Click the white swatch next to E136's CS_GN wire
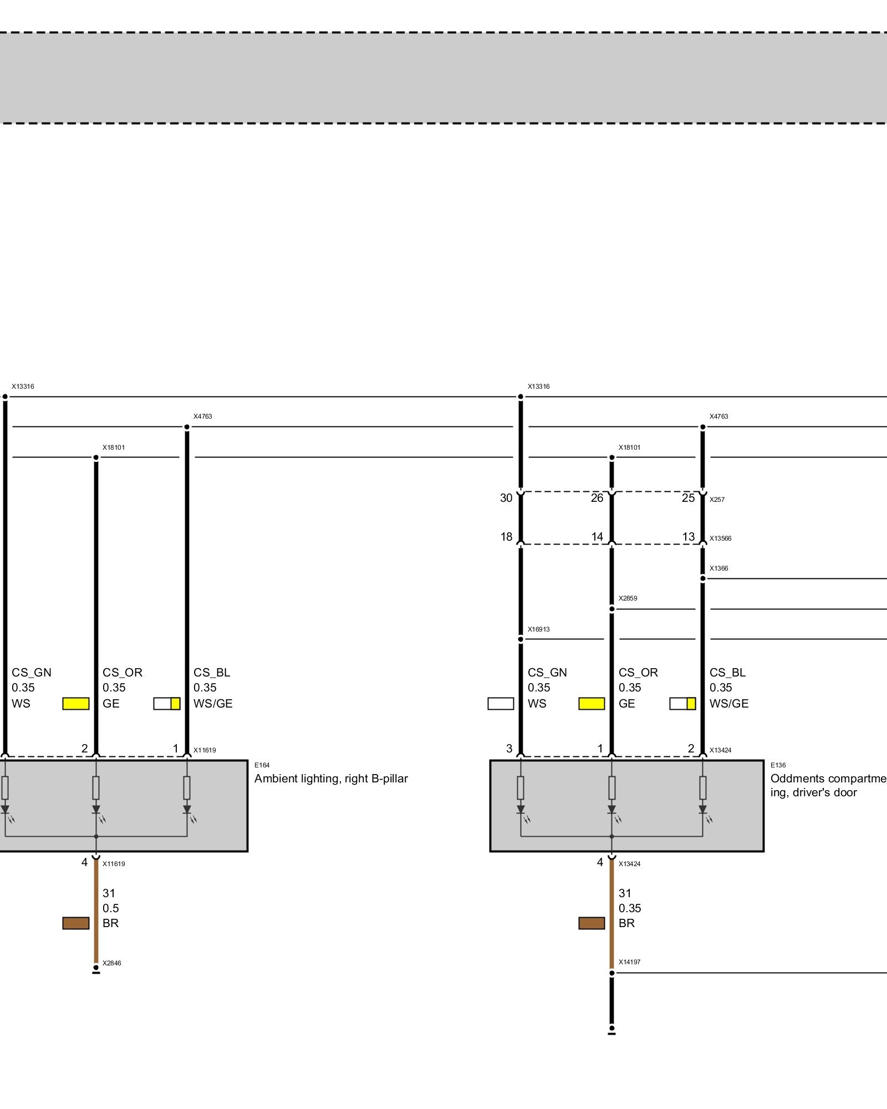The image size is (887, 1109). [x=501, y=704]
